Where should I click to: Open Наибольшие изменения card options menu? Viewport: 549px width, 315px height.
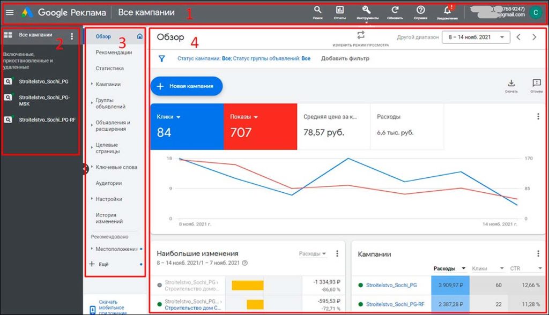(337, 253)
